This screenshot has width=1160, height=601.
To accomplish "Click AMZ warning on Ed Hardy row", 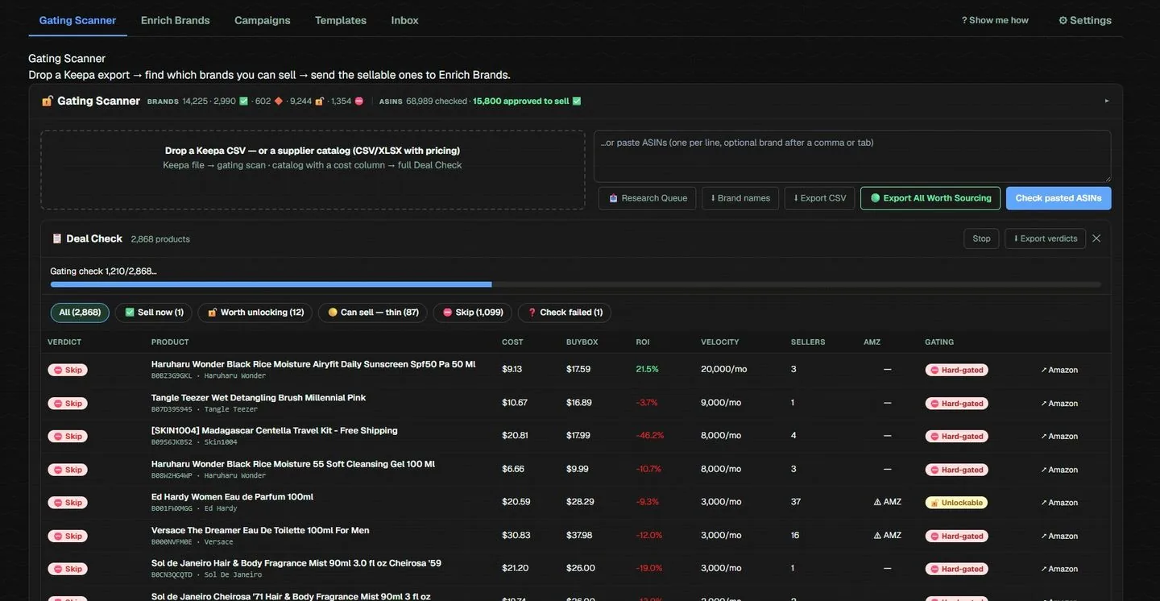I will [x=888, y=502].
